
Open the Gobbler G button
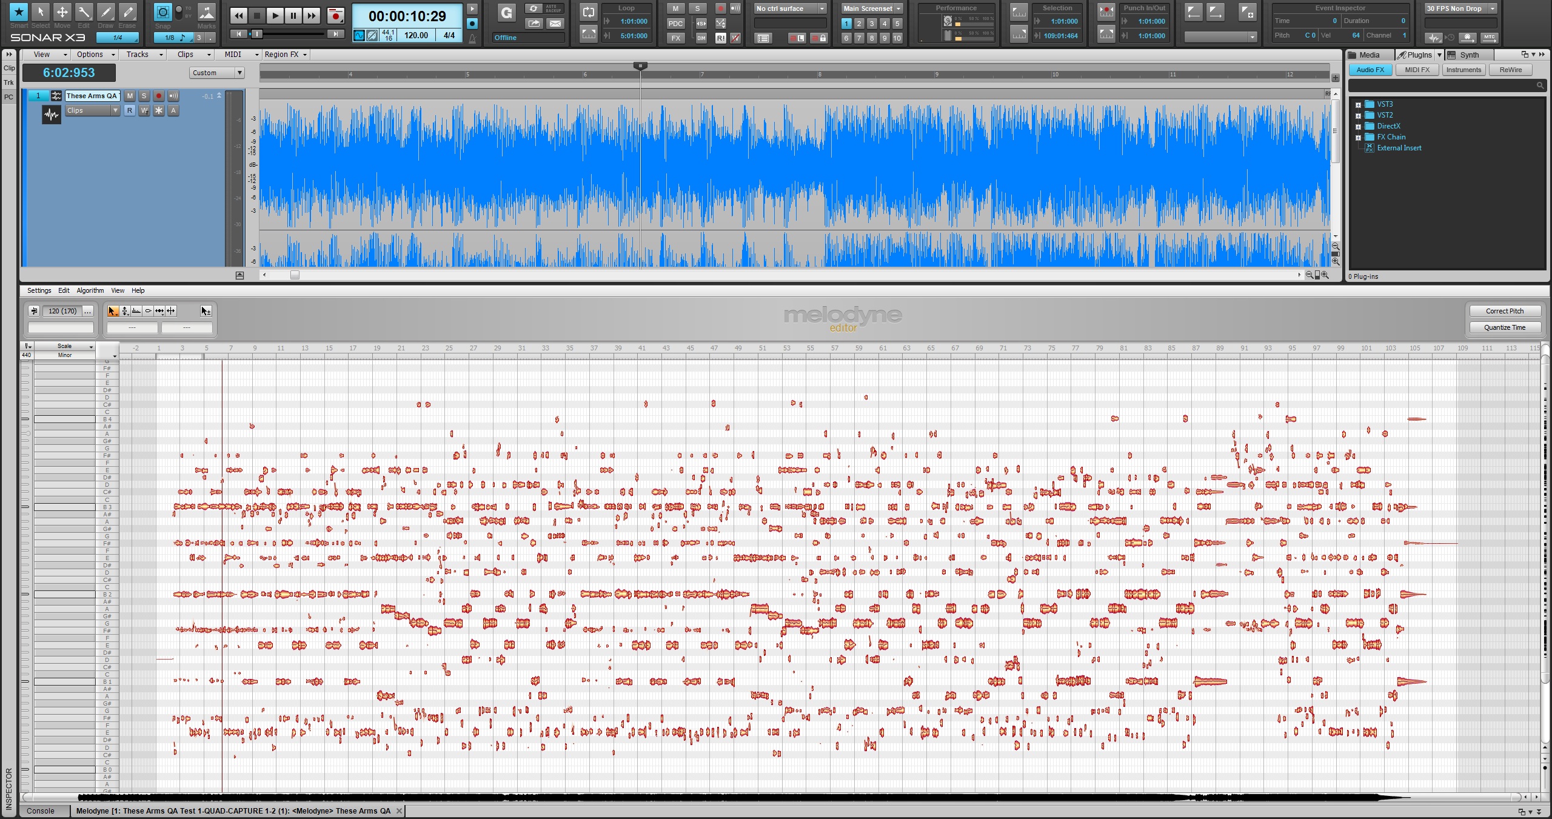click(506, 13)
